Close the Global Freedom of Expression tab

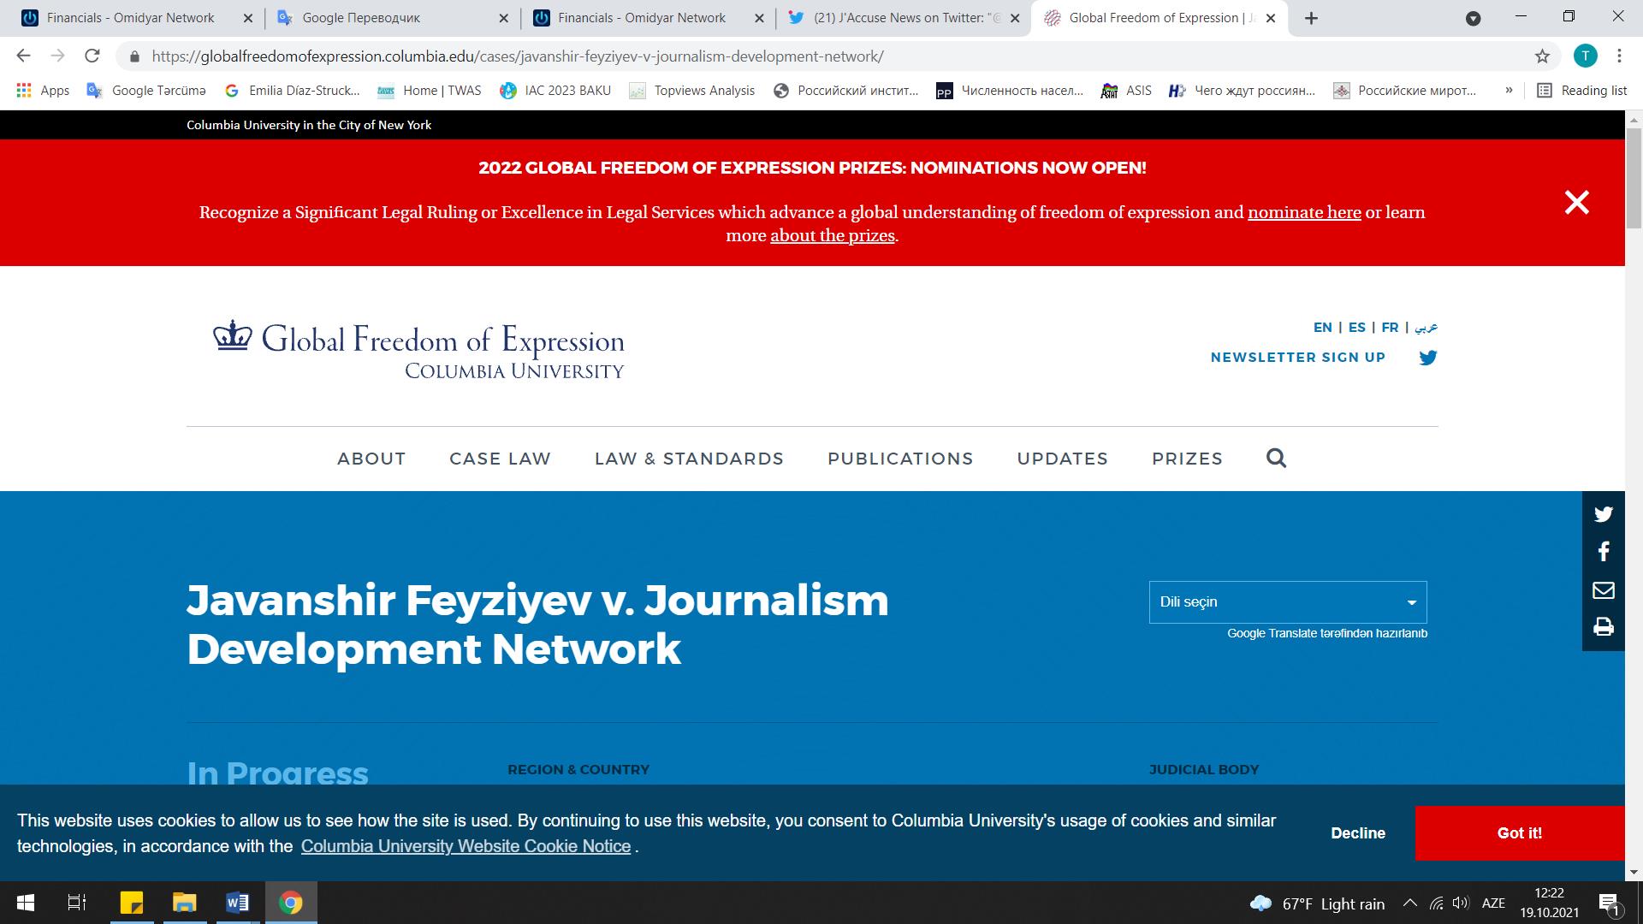1271,18
